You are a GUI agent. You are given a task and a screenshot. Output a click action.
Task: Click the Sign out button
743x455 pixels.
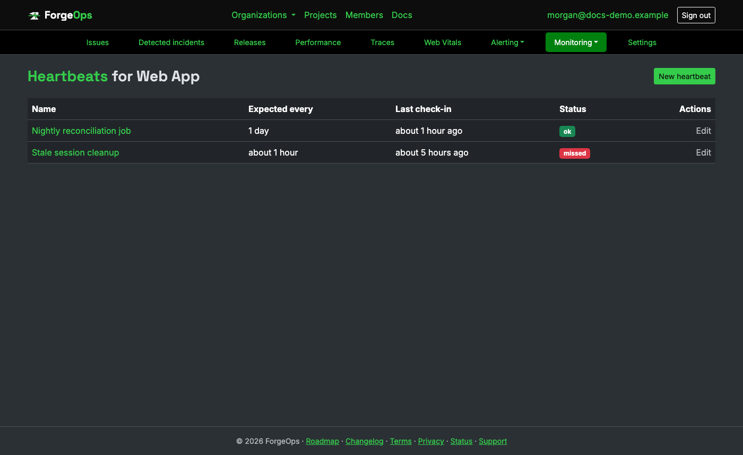[x=696, y=15]
